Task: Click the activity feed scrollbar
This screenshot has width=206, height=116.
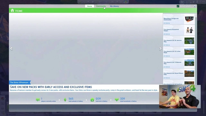Action: [x=196, y=17]
